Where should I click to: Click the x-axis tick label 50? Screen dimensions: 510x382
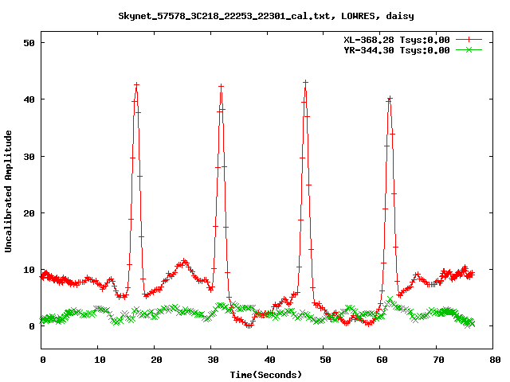click(x=325, y=360)
